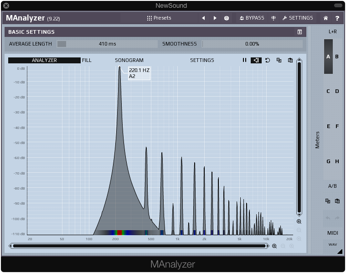The width and height of the screenshot is (346, 273).
Task: Toggle the BYPASS button
Action: click(252, 18)
